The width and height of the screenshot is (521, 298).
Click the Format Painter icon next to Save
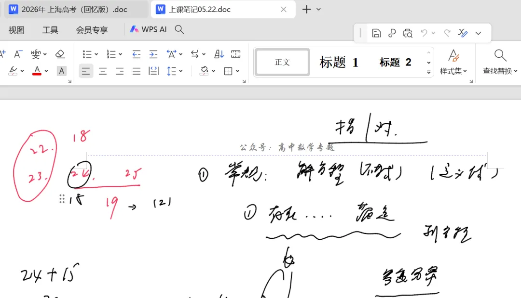click(392, 33)
